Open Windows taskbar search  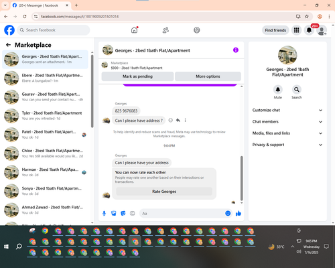tap(19, 247)
